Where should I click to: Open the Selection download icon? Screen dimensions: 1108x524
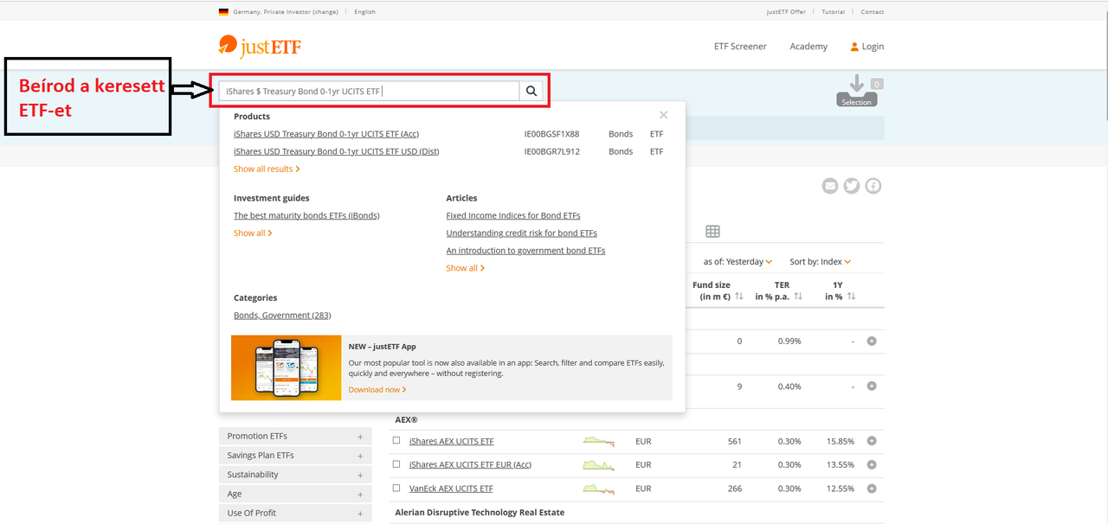tap(857, 90)
